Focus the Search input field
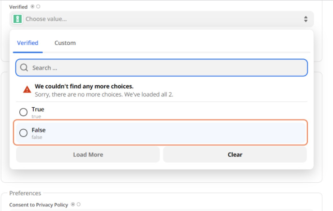Image resolution: width=333 pixels, height=211 pixels. (x=166, y=68)
